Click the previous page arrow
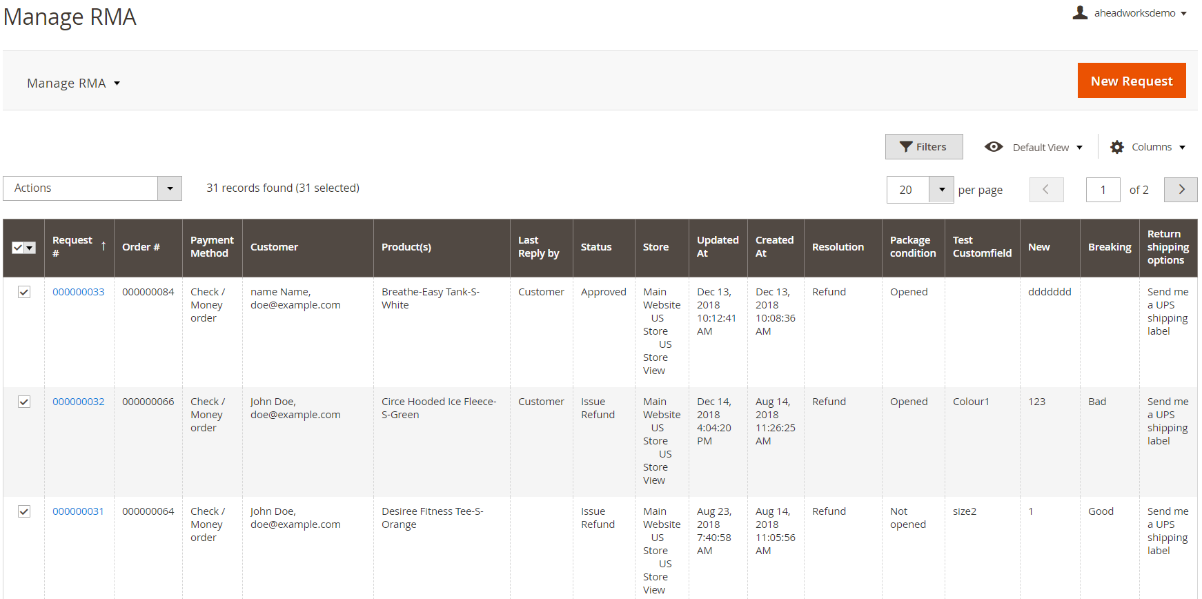 1046,189
